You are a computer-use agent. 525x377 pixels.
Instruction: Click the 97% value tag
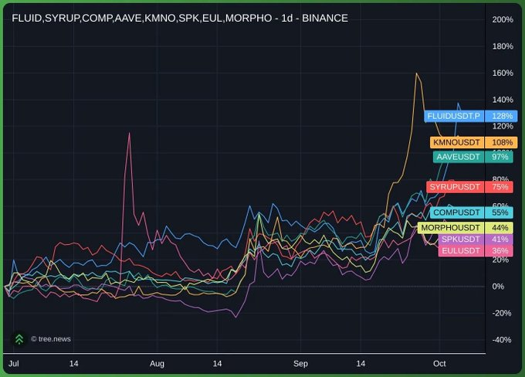point(500,157)
